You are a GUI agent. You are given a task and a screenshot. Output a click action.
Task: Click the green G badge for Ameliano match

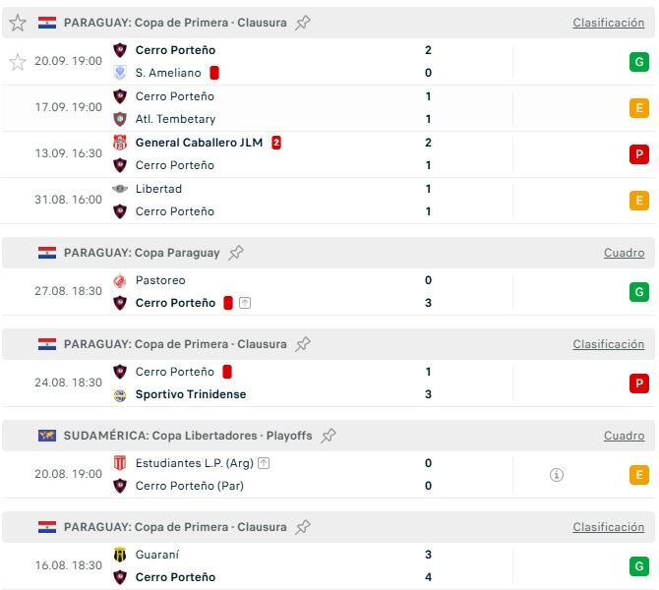point(638,62)
